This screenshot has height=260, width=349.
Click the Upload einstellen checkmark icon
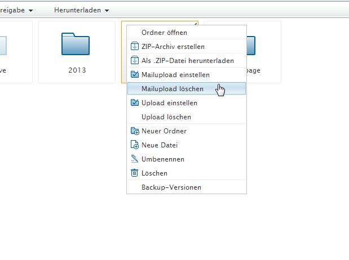134,103
